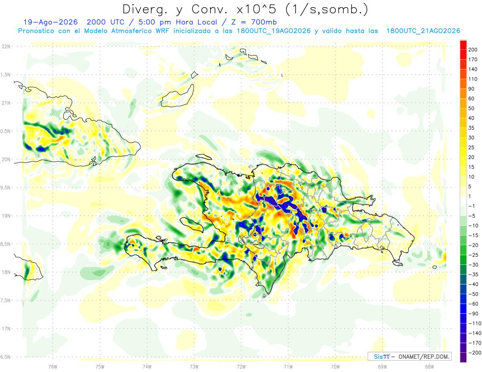The height and width of the screenshot is (372, 482).
Task: Click "5:00 pm Hora Local" text
Action: [x=178, y=22]
